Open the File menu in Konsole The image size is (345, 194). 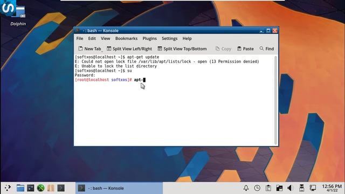coord(80,38)
